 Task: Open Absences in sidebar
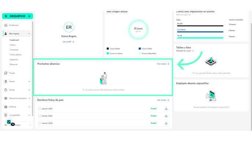click(x=14, y=65)
